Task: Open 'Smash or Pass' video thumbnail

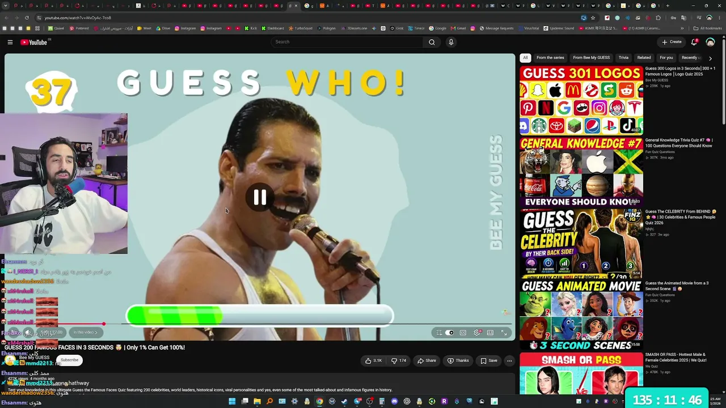Action: [x=581, y=373]
